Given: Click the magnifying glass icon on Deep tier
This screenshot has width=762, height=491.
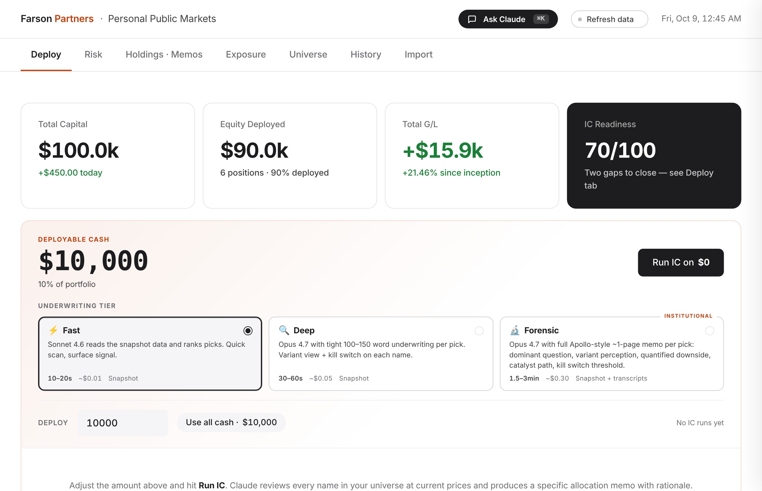Looking at the screenshot, I should point(284,330).
